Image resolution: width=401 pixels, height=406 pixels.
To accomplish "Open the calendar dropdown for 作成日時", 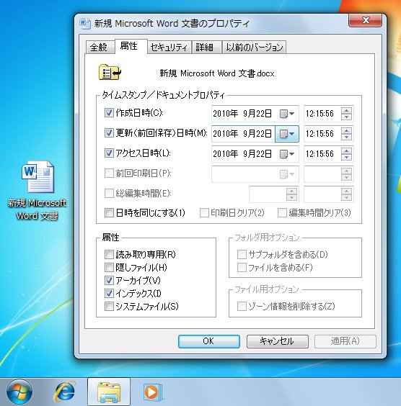I will [287, 114].
